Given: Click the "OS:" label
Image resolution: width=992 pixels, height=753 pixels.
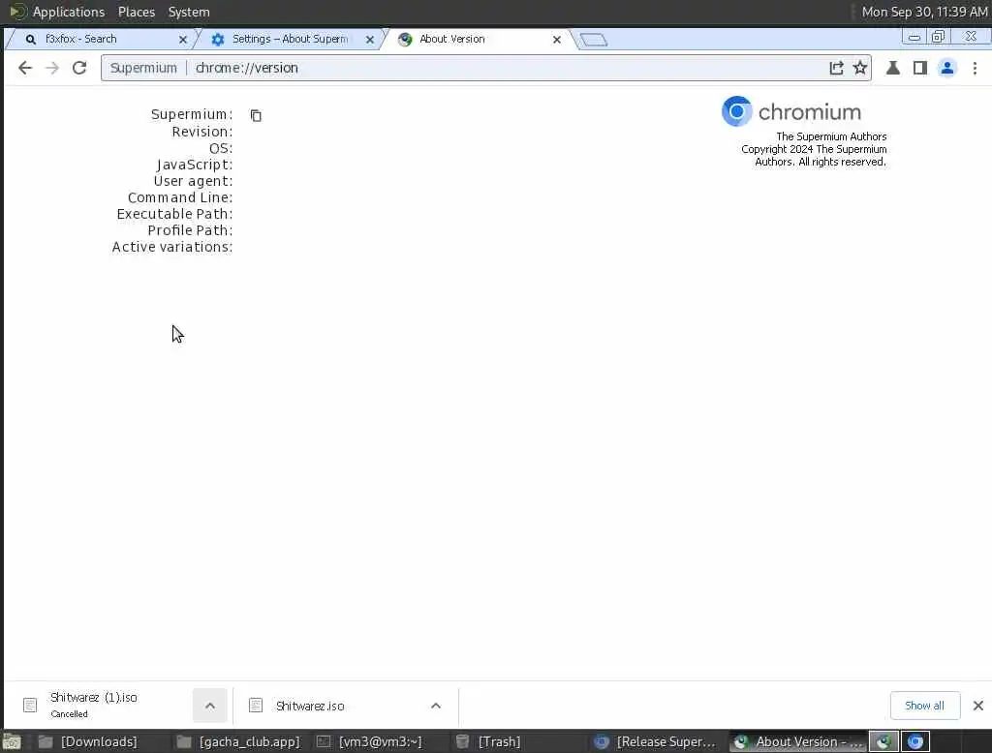Looking at the screenshot, I should [x=221, y=148].
